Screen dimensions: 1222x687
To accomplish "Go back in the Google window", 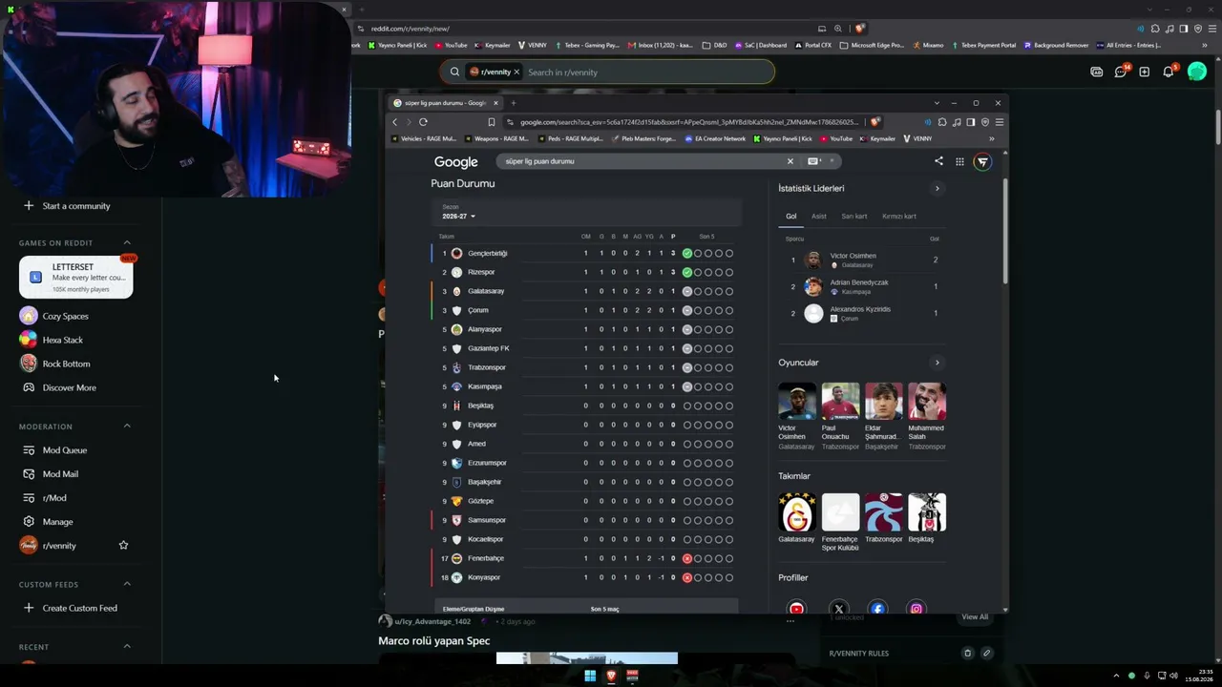I will (395, 122).
